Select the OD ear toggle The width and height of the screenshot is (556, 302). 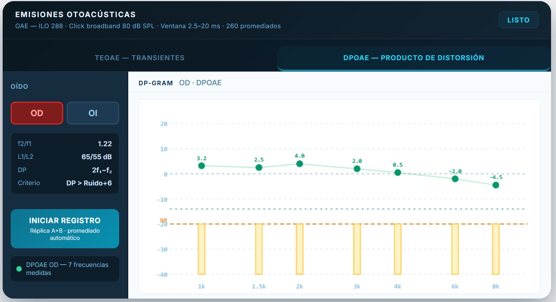click(x=37, y=113)
